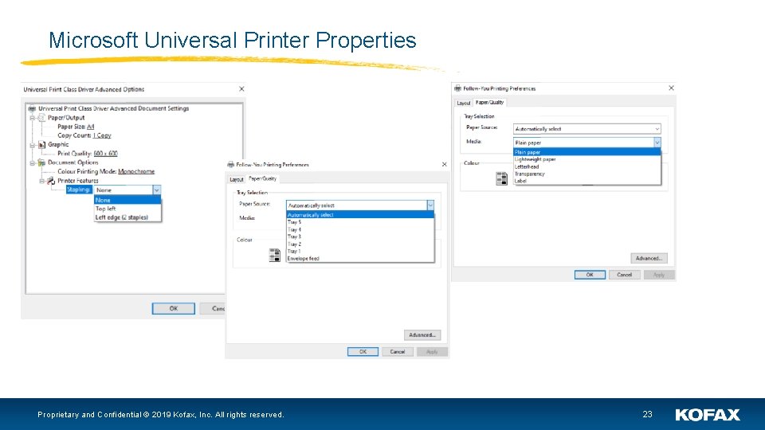This screenshot has height=430, width=765.
Task: Switch to Layout tab in the middle window
Action: (x=237, y=179)
